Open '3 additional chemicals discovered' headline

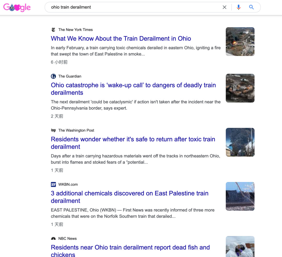coord(130,197)
